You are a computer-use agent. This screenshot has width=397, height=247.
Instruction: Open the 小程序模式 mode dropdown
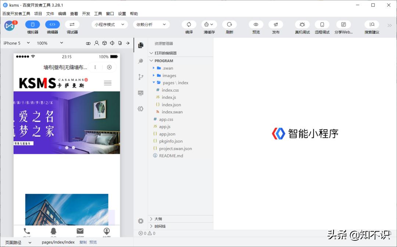tap(108, 24)
